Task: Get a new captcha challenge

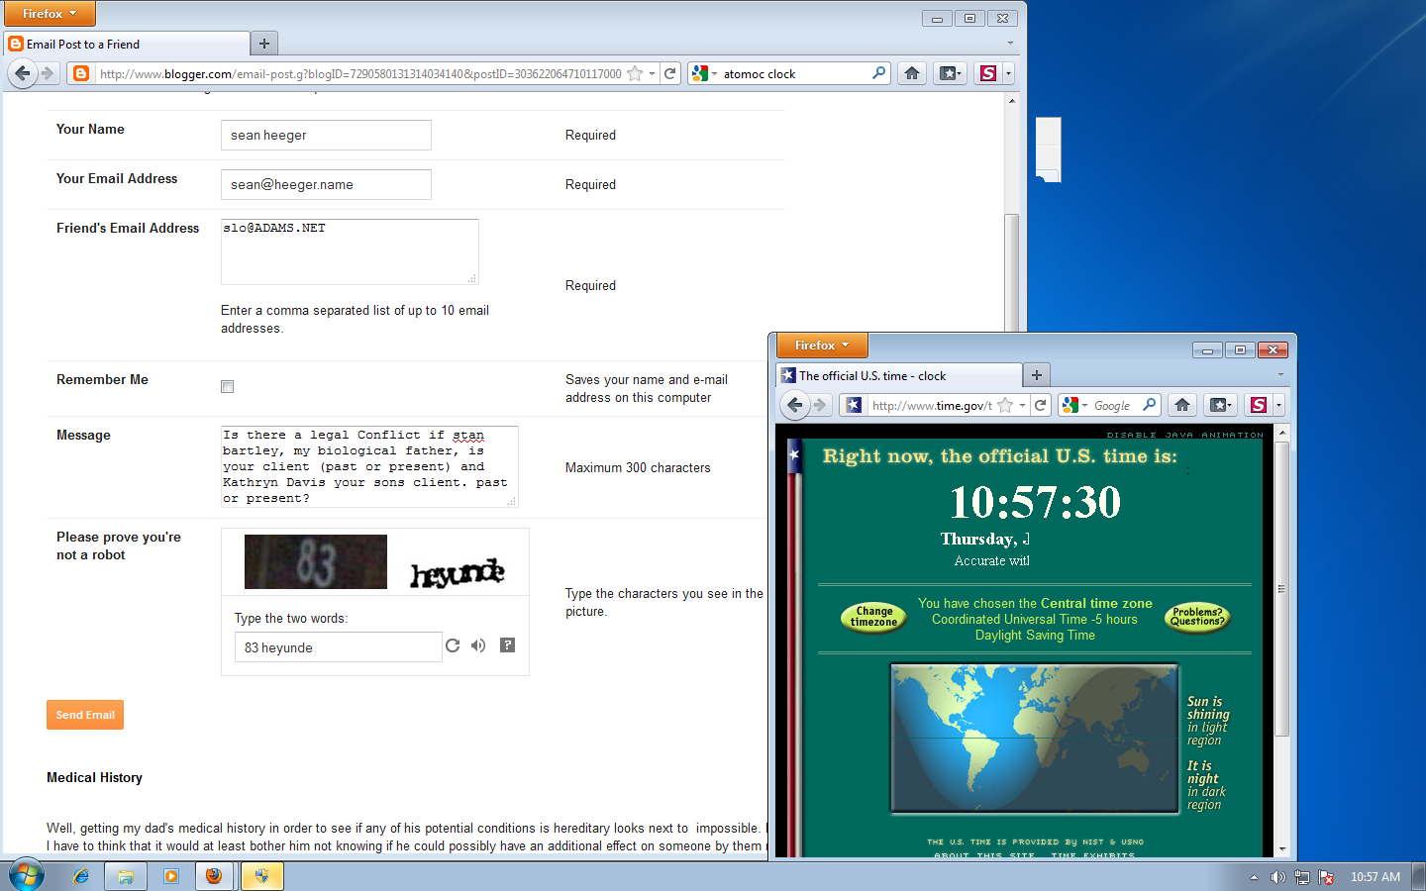Action: (x=453, y=645)
